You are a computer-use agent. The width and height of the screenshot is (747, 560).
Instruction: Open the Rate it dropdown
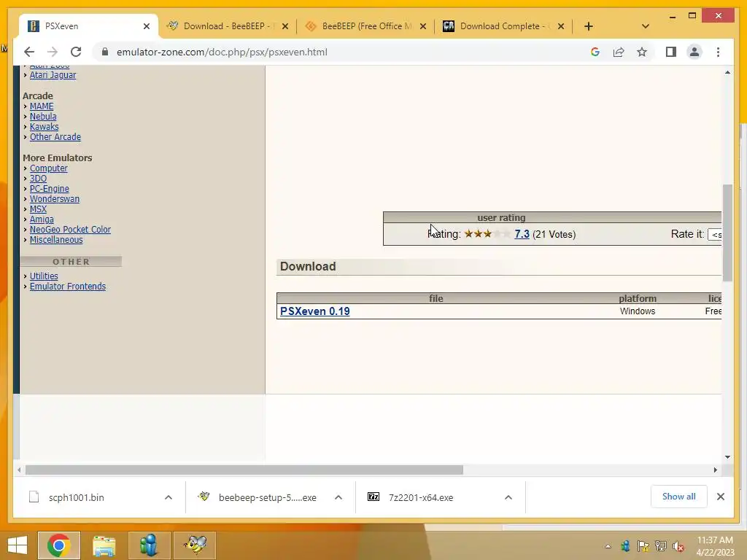(x=715, y=234)
